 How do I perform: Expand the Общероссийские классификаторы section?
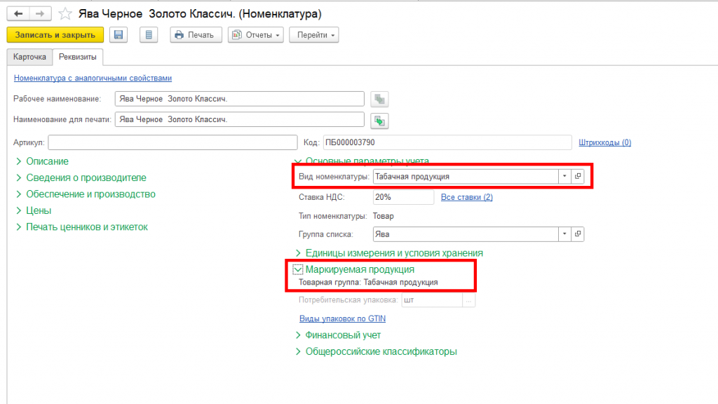click(x=377, y=352)
